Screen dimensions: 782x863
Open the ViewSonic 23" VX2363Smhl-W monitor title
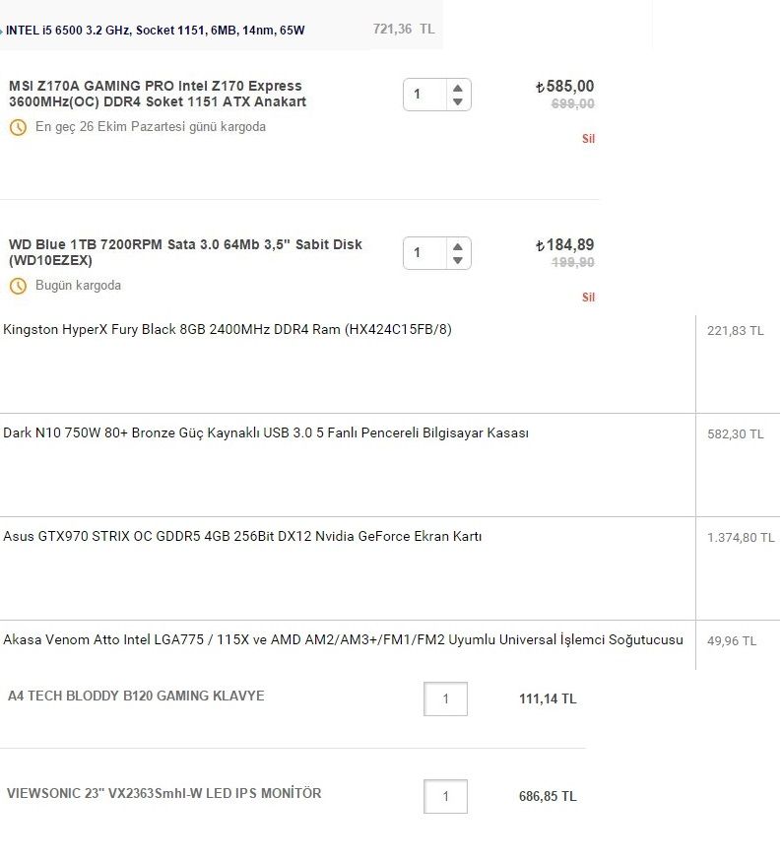(164, 793)
